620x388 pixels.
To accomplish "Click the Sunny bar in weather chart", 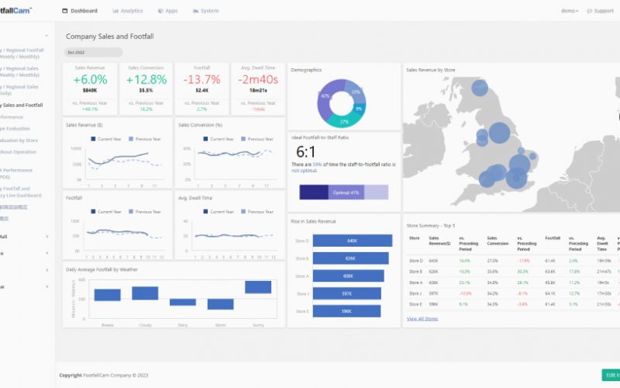I will [258, 287].
